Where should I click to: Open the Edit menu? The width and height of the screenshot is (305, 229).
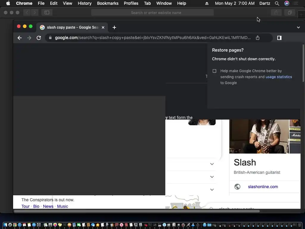click(x=54, y=3)
